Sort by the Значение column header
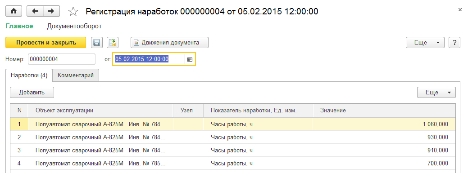468x173 pixels. (384, 111)
